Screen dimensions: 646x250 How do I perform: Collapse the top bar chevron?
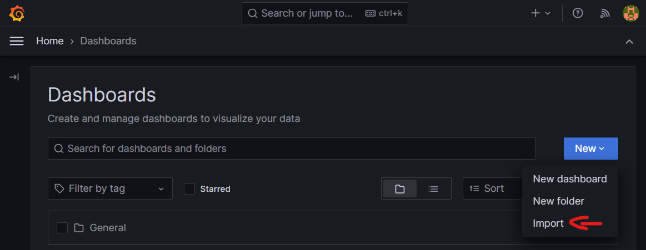click(x=629, y=42)
